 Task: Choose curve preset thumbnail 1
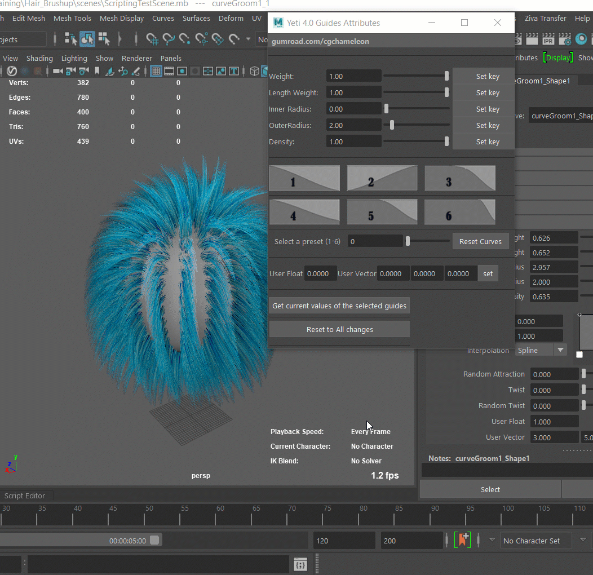(304, 178)
